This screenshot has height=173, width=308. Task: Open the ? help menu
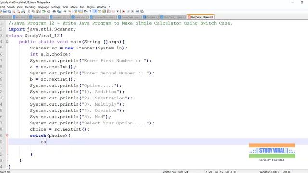109,7
